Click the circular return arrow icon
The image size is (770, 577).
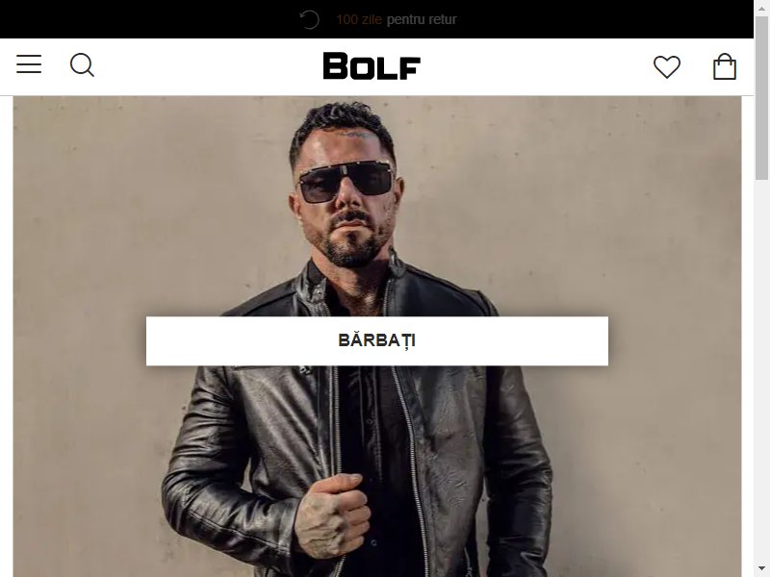point(309,19)
